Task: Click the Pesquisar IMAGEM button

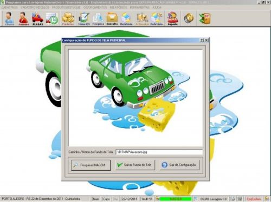Action: 91,165
